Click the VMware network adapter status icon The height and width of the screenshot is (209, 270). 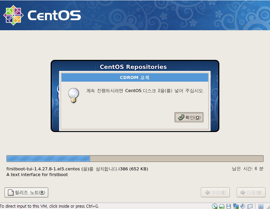236,206
